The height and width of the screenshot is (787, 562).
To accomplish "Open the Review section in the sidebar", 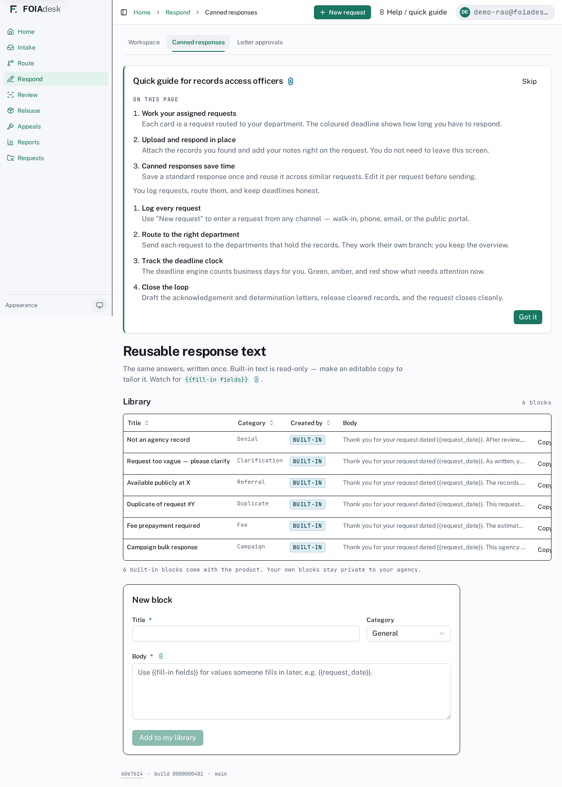I will tap(56, 95).
